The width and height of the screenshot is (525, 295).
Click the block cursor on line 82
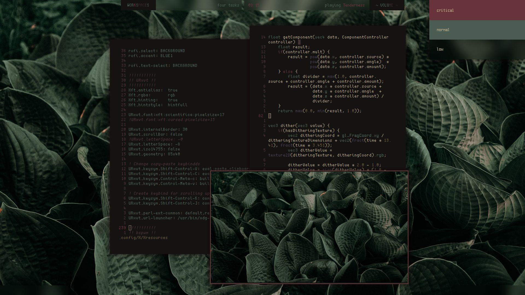[x=270, y=116]
